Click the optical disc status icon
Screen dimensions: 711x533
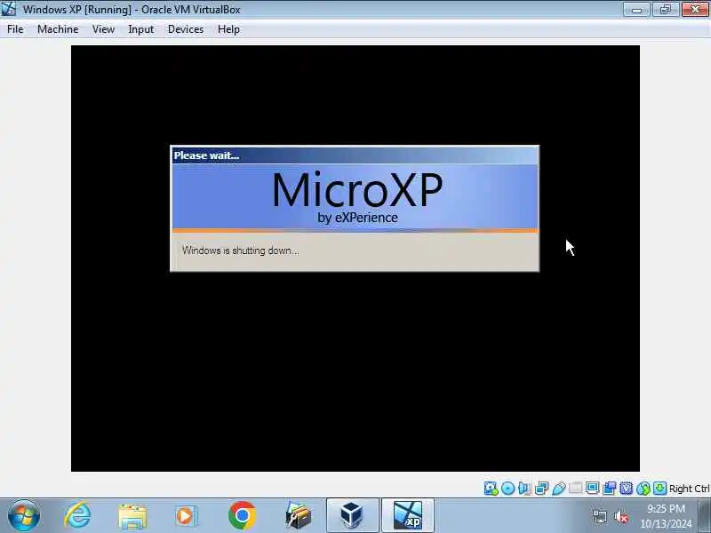pyautogui.click(x=507, y=488)
